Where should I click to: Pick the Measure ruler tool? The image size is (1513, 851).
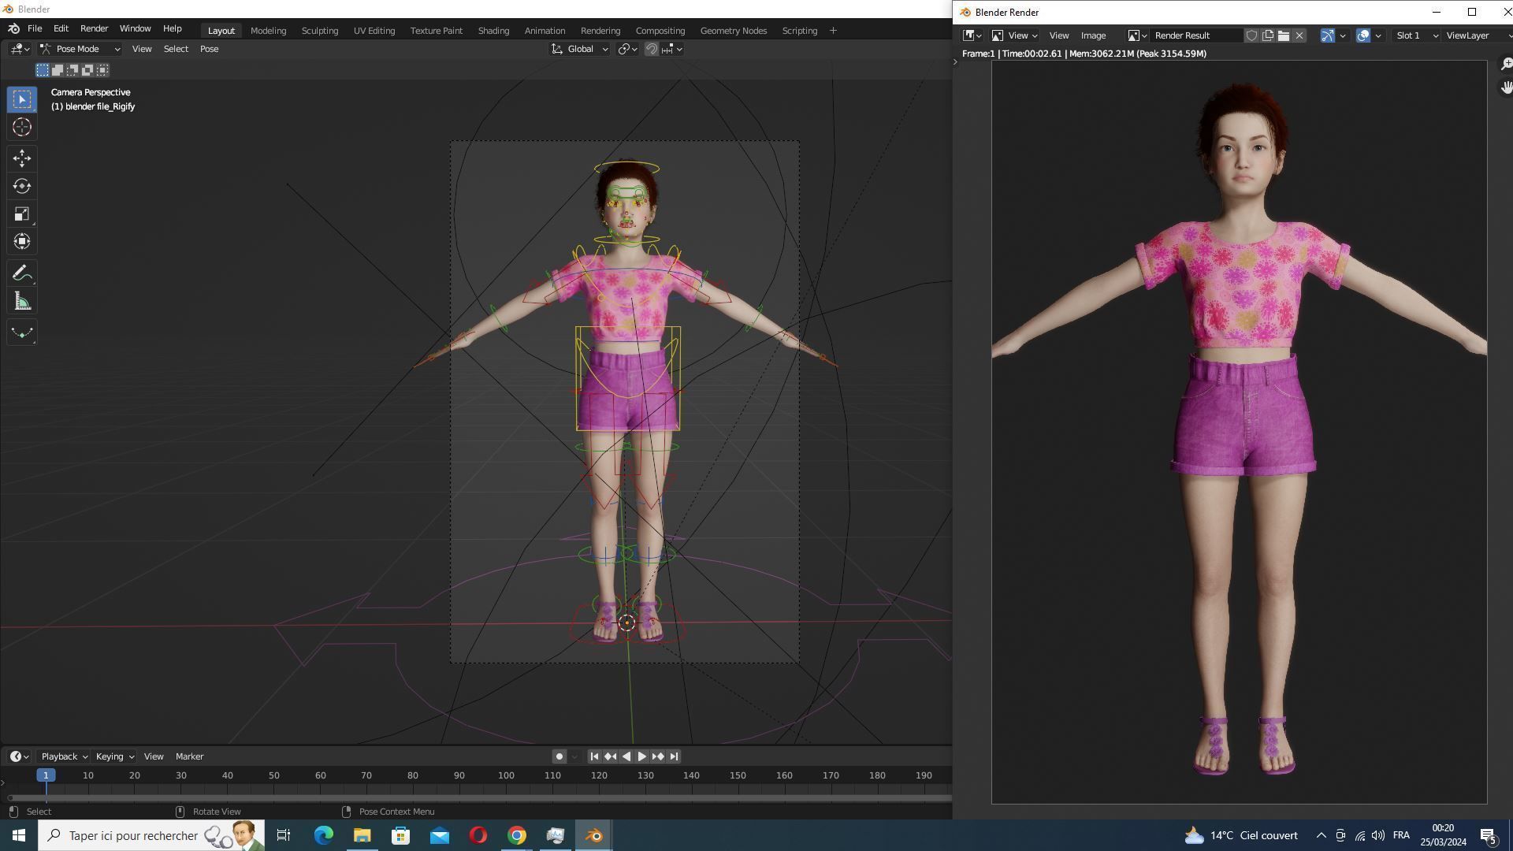(x=22, y=301)
